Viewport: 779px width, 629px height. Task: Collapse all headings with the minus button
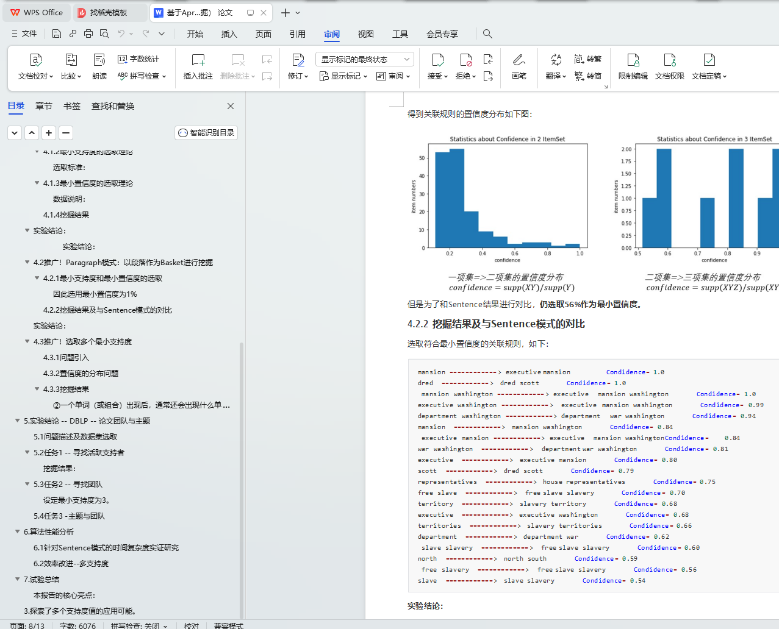point(66,132)
